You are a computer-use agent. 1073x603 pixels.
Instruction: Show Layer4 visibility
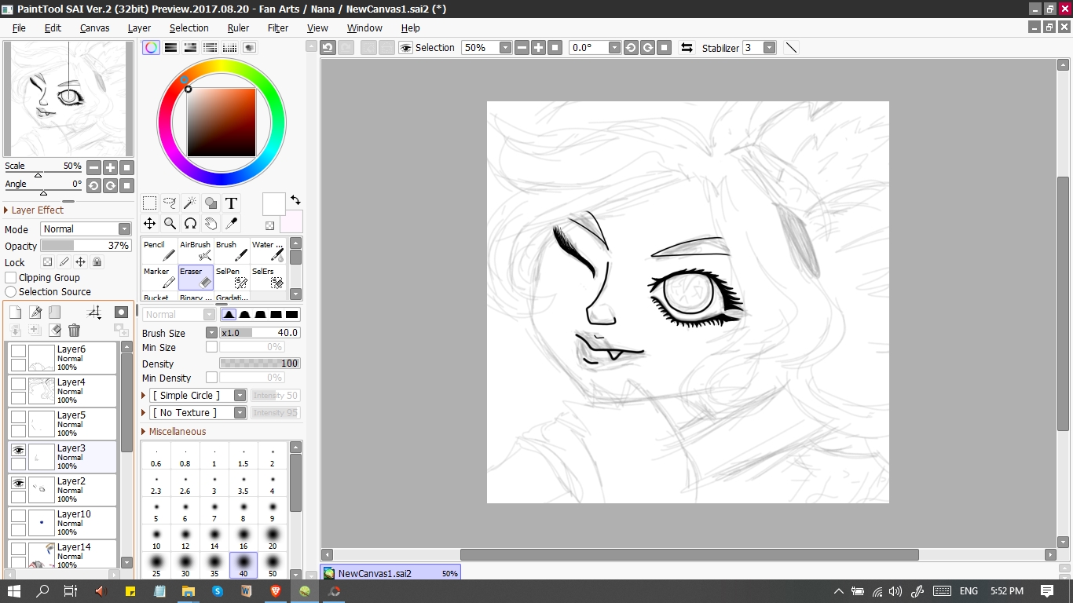point(18,384)
